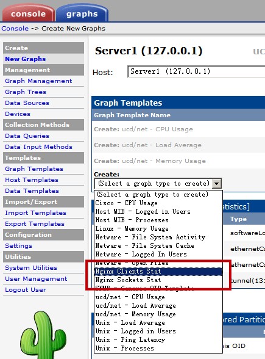This screenshot has width=265, height=359.
Task: Click the Cacti cactus logo
Action: [43, 335]
